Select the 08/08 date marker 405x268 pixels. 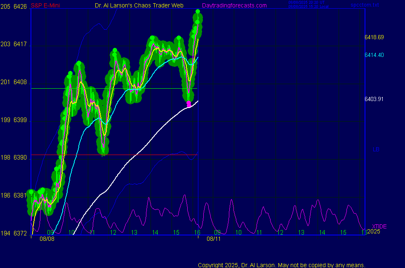(x=47, y=239)
